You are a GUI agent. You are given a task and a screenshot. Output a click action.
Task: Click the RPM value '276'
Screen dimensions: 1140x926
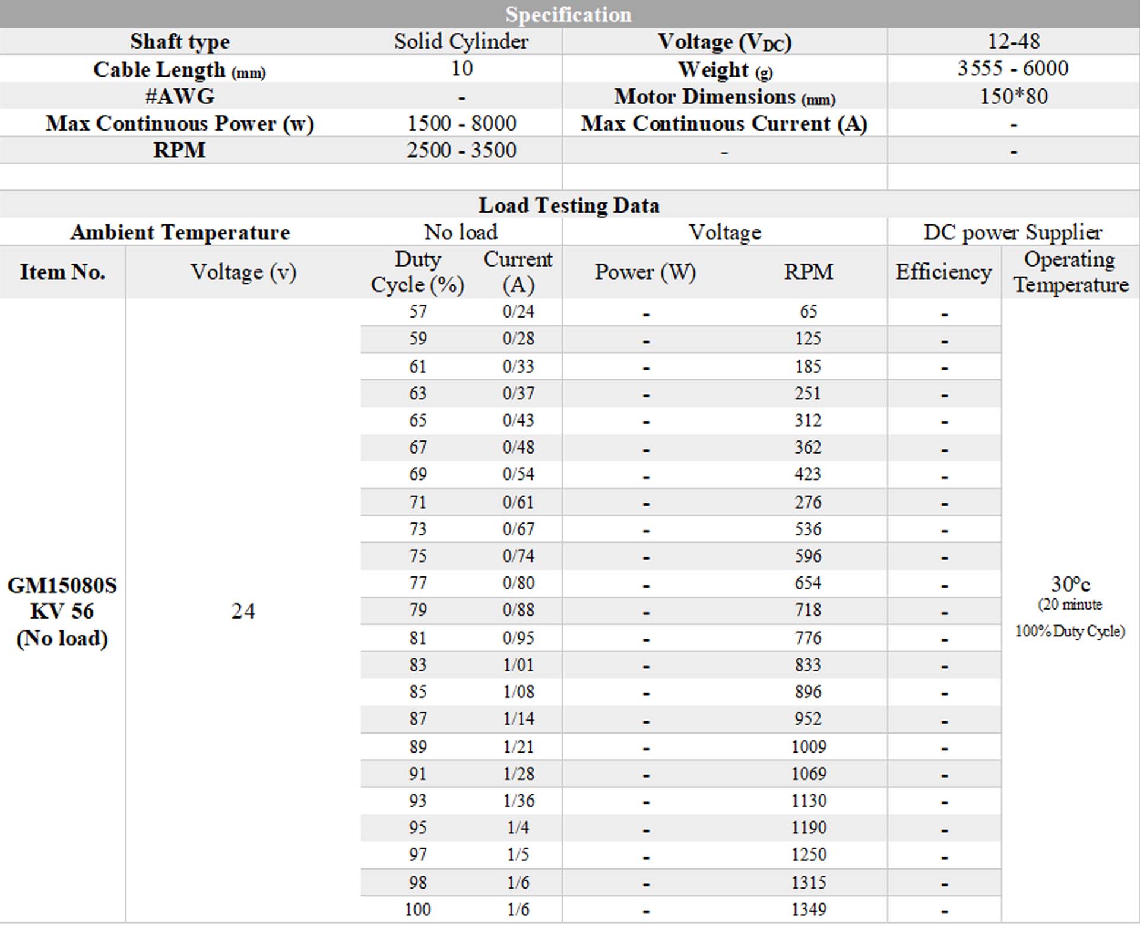coord(809,502)
